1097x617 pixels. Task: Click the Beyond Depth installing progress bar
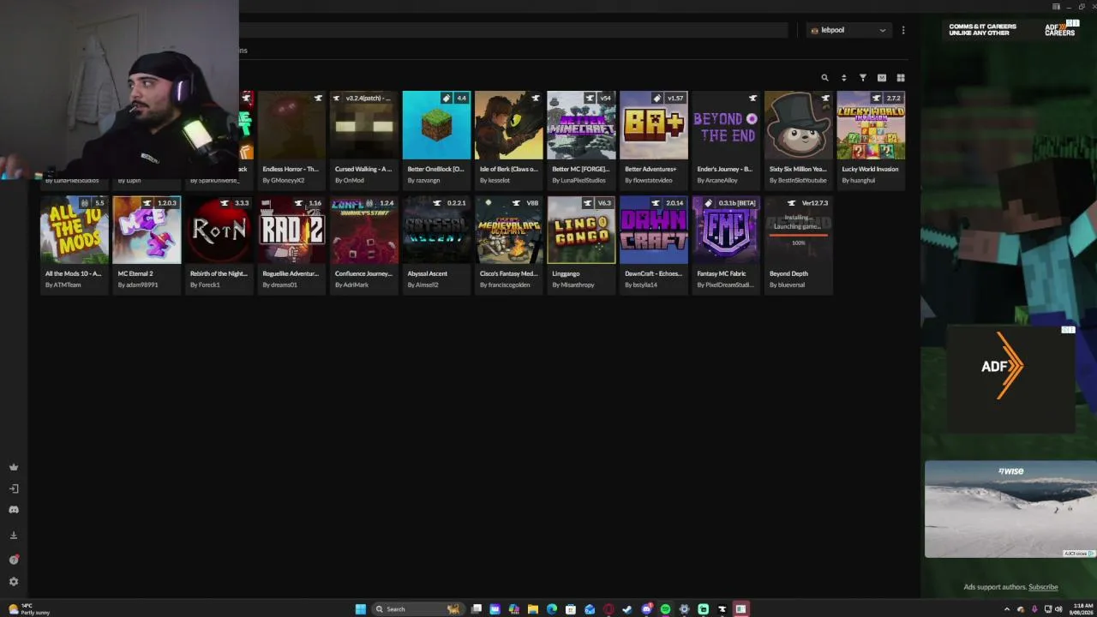coord(799,235)
